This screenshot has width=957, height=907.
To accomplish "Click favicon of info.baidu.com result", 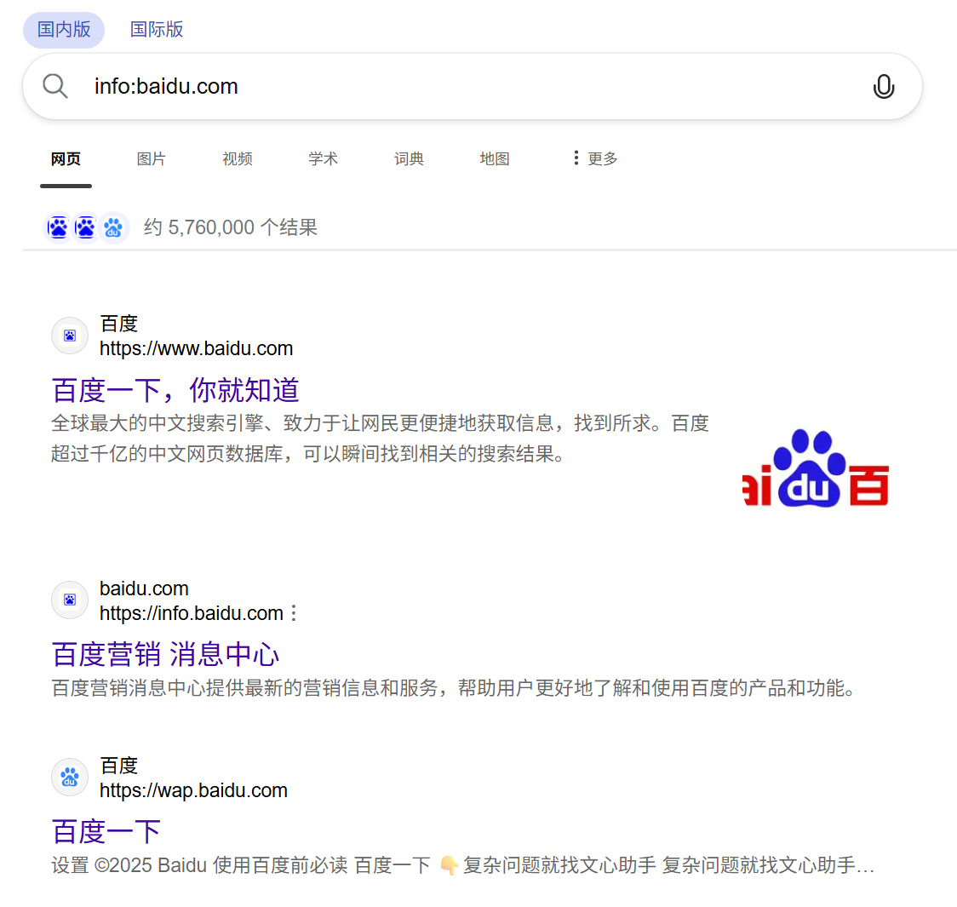I will click(70, 600).
